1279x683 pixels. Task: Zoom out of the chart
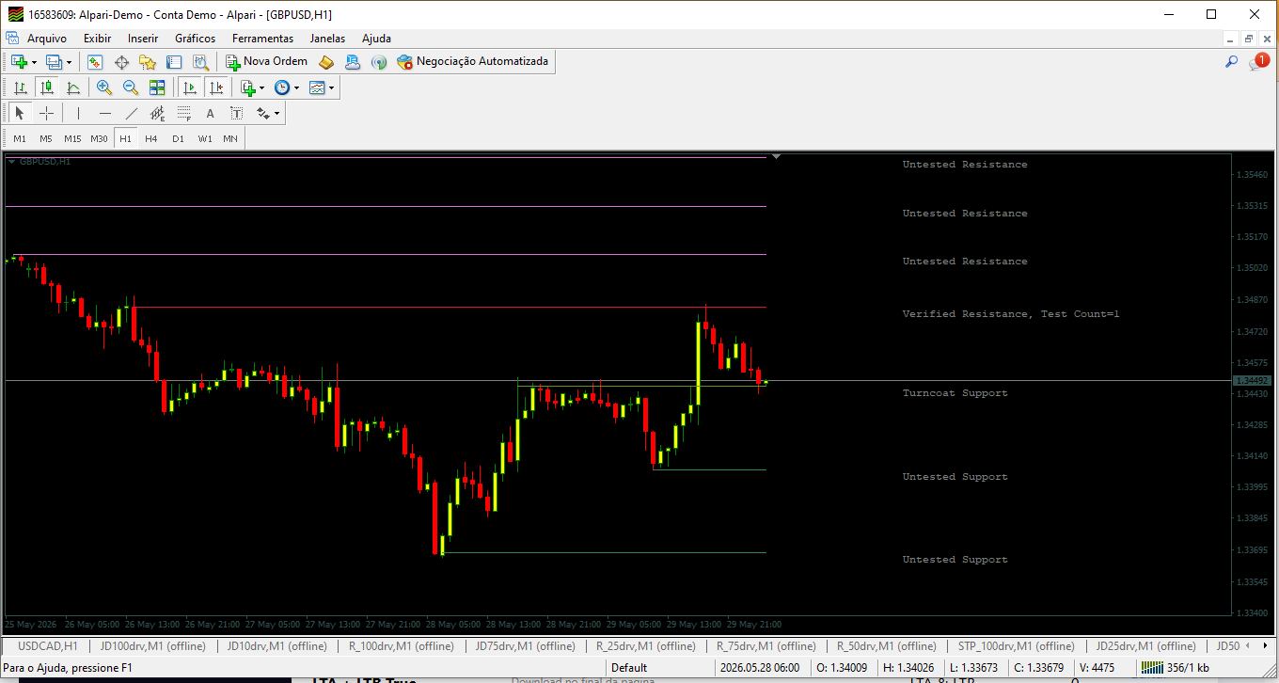tap(131, 87)
